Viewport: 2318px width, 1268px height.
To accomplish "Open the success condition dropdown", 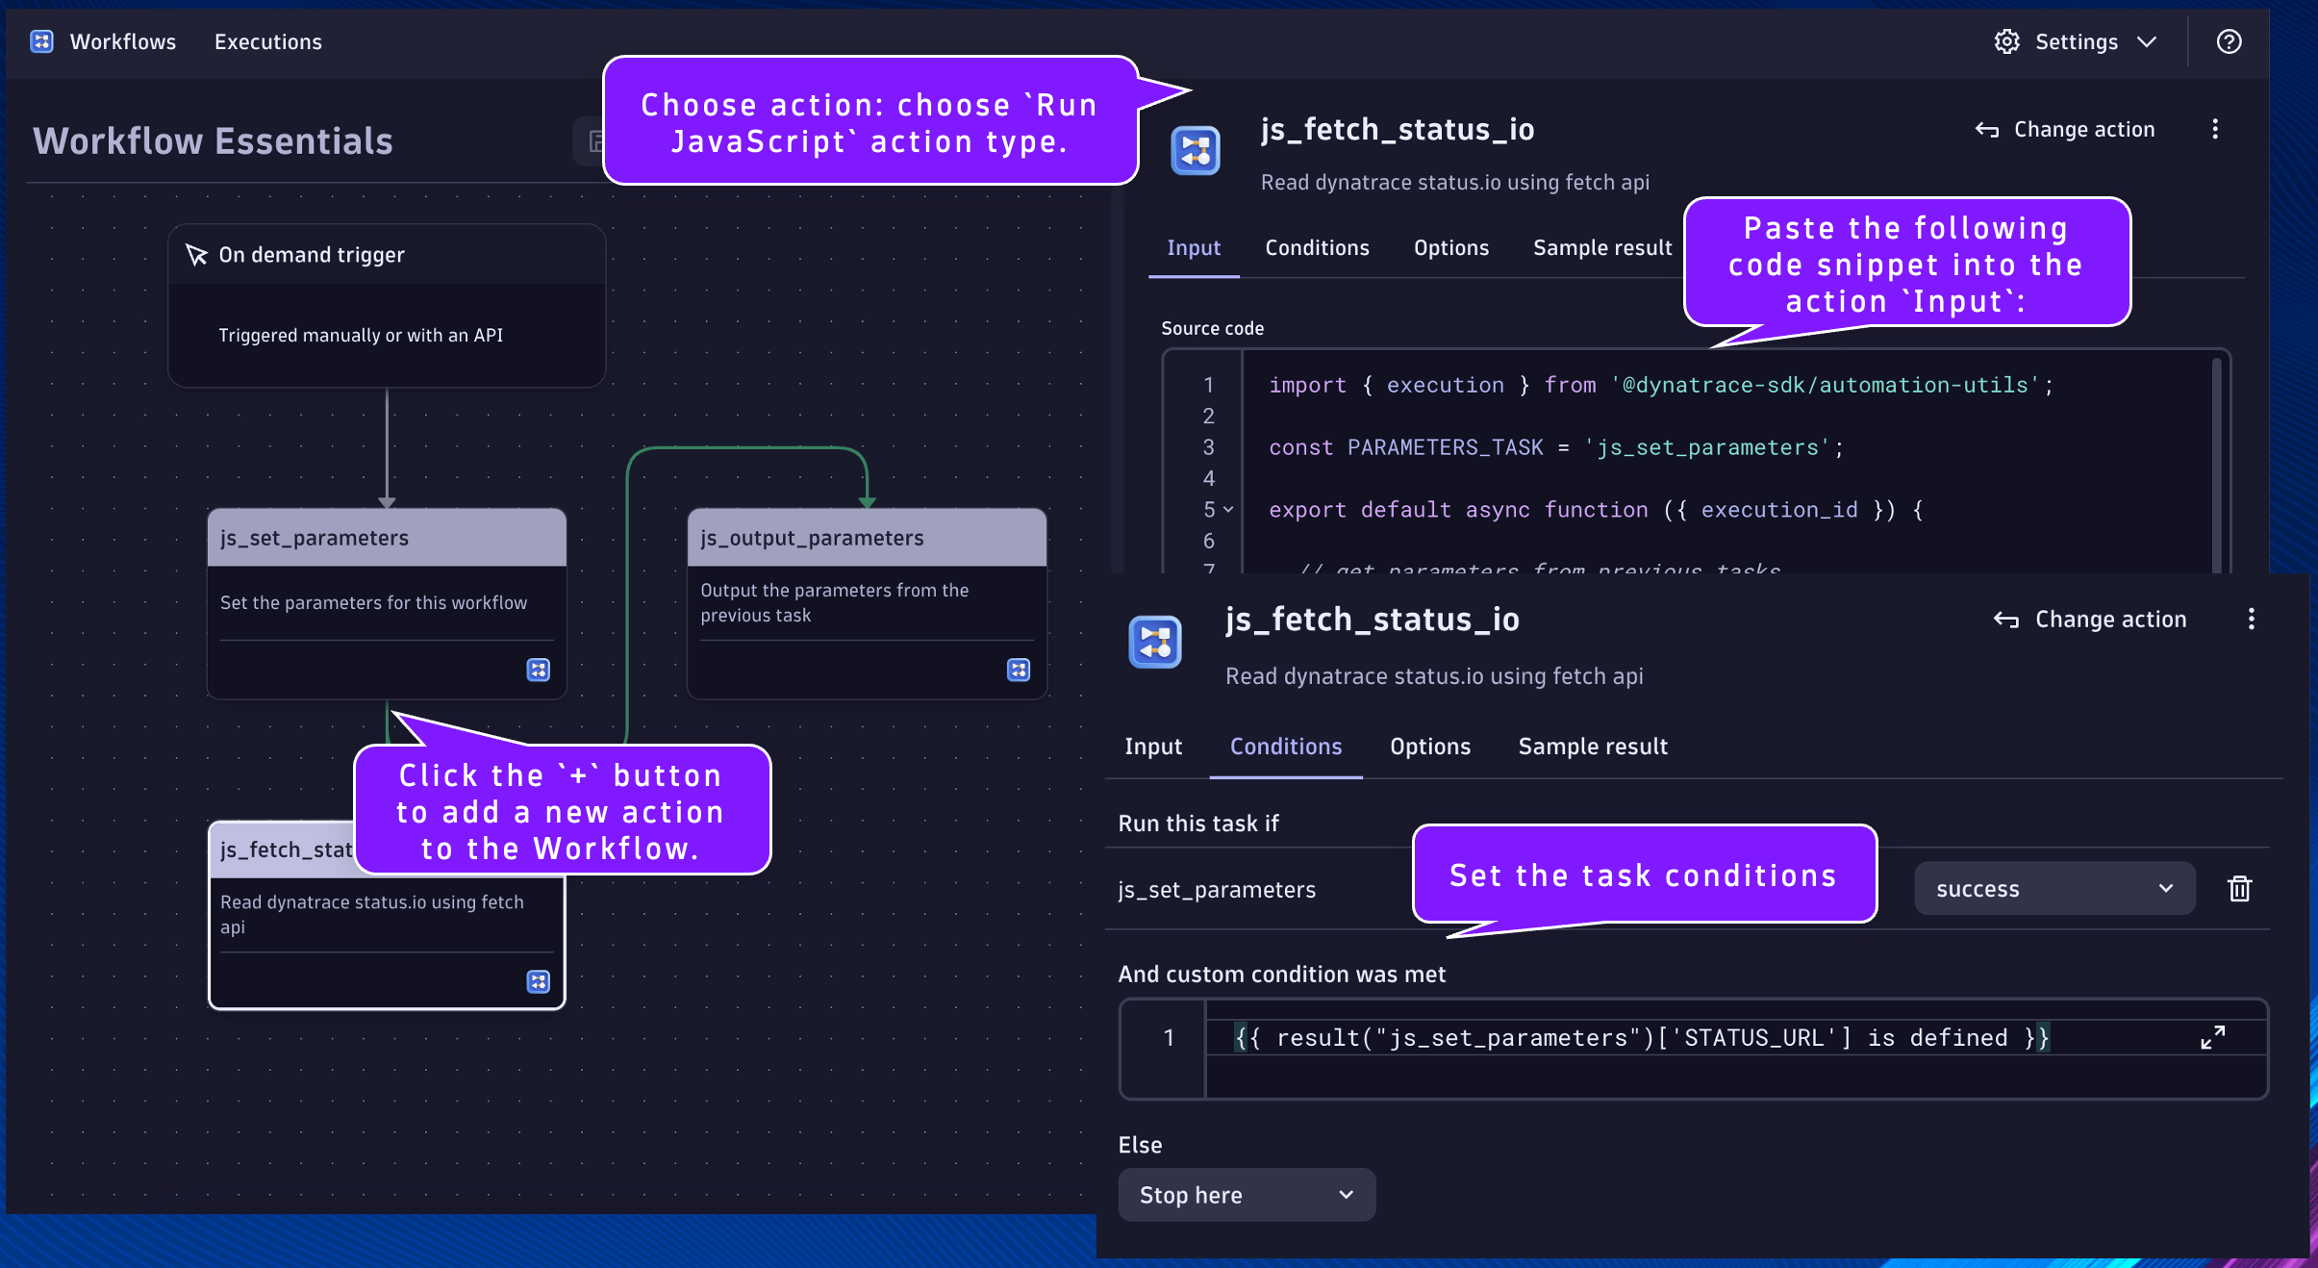I will coord(2054,889).
